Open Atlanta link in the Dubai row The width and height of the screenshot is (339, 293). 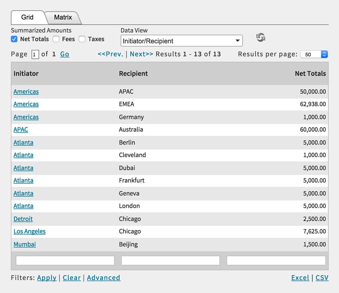[x=23, y=168]
